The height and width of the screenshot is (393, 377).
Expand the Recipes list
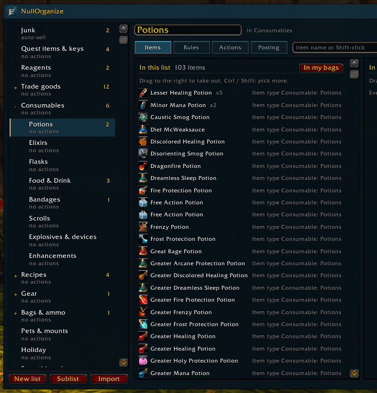click(x=16, y=276)
